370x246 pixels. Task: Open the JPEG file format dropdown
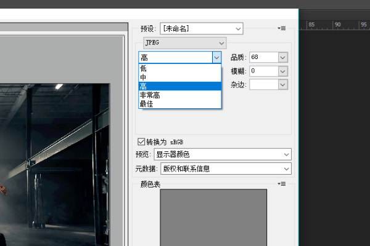(x=184, y=42)
